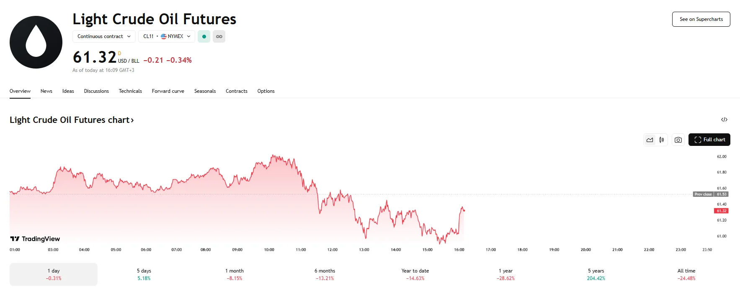Select the 1 month range
The height and width of the screenshot is (293, 740).
(x=235, y=274)
